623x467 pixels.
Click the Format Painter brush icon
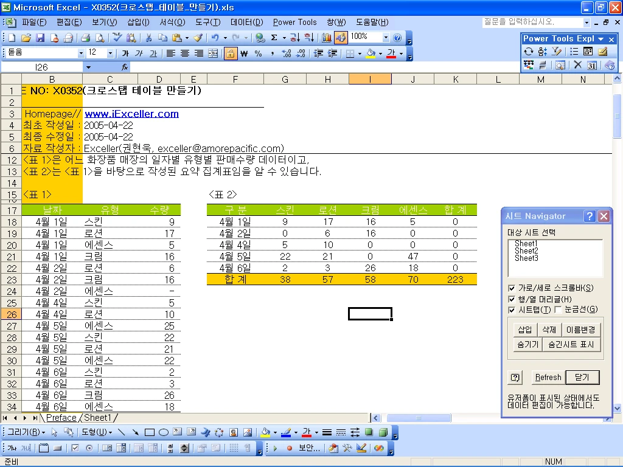(198, 38)
